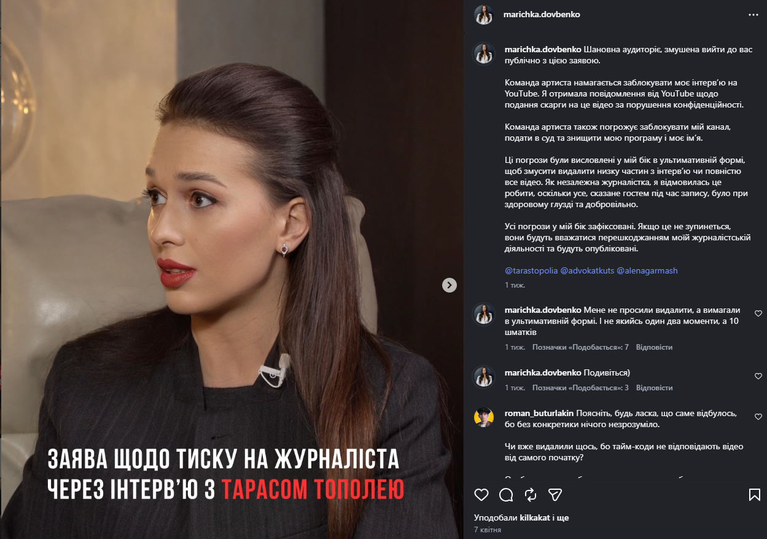767x539 pixels.
Task: Open the roman_buturlakin username link
Action: pos(539,413)
